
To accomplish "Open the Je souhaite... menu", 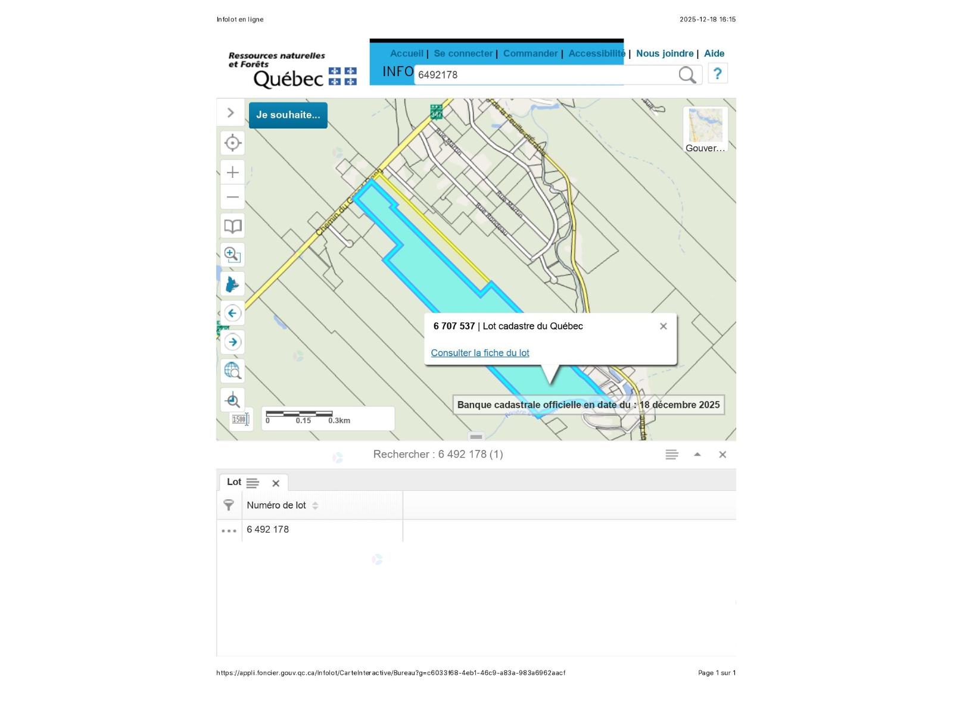I will (x=288, y=115).
